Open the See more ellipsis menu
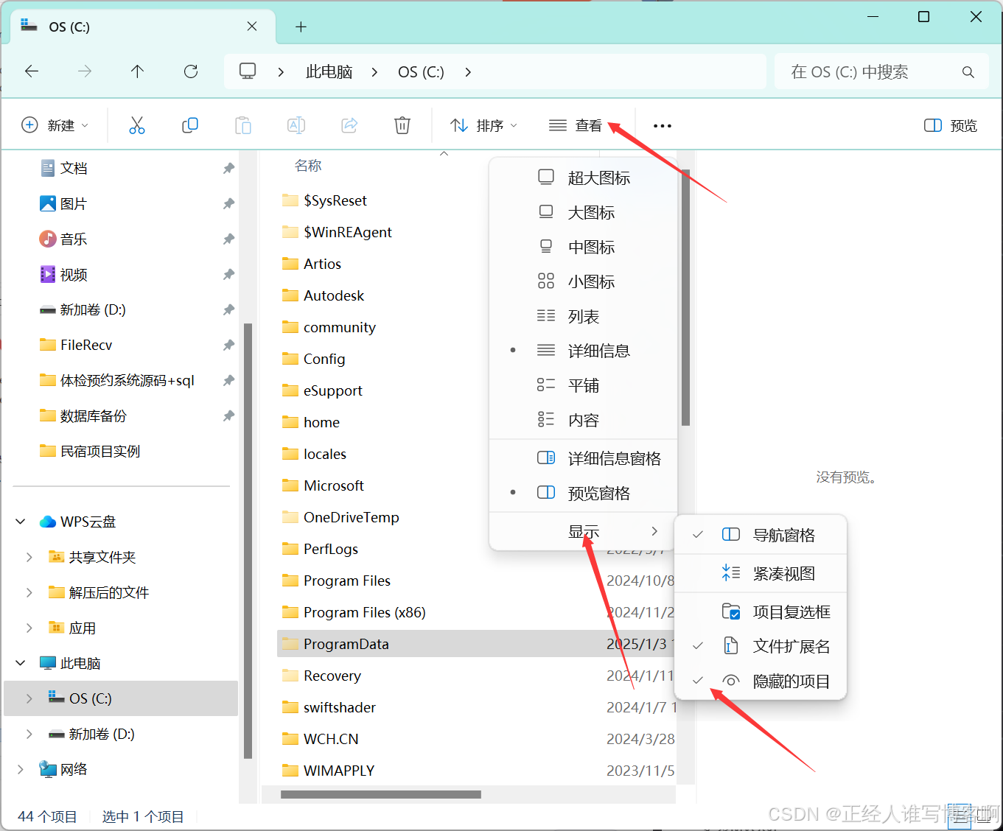This screenshot has height=831, width=1003. click(662, 125)
